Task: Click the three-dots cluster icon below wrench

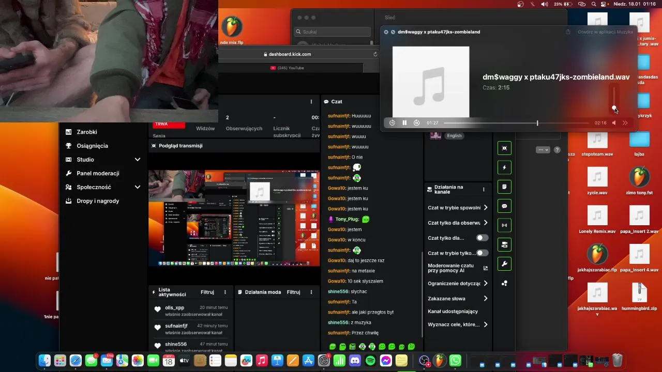Action: (504, 283)
